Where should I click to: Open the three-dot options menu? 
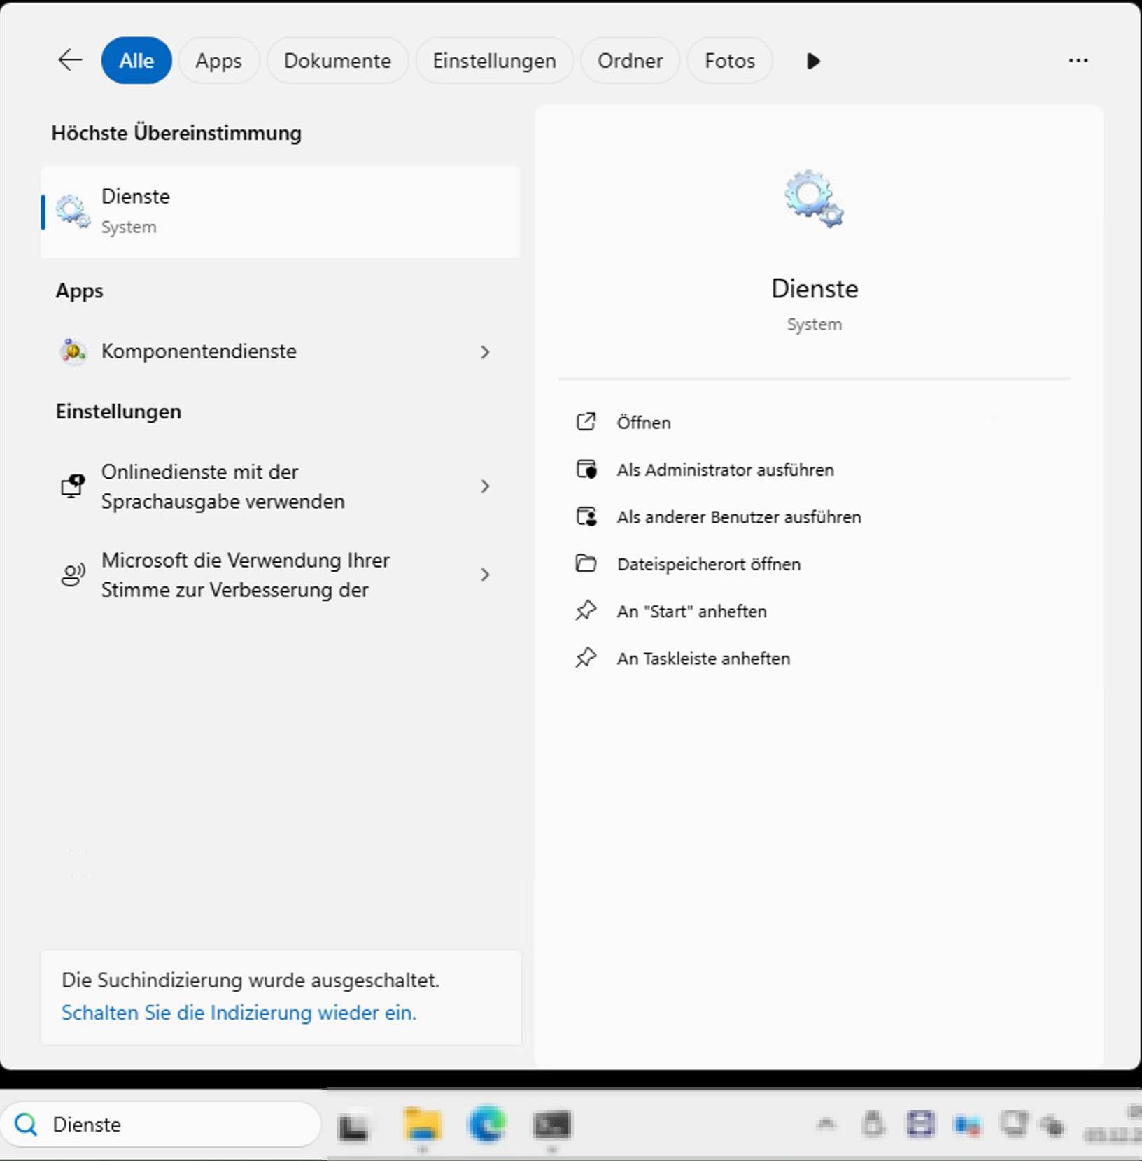[x=1078, y=61]
